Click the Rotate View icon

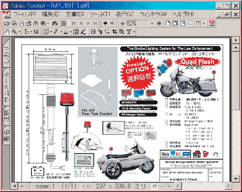(x=199, y=23)
